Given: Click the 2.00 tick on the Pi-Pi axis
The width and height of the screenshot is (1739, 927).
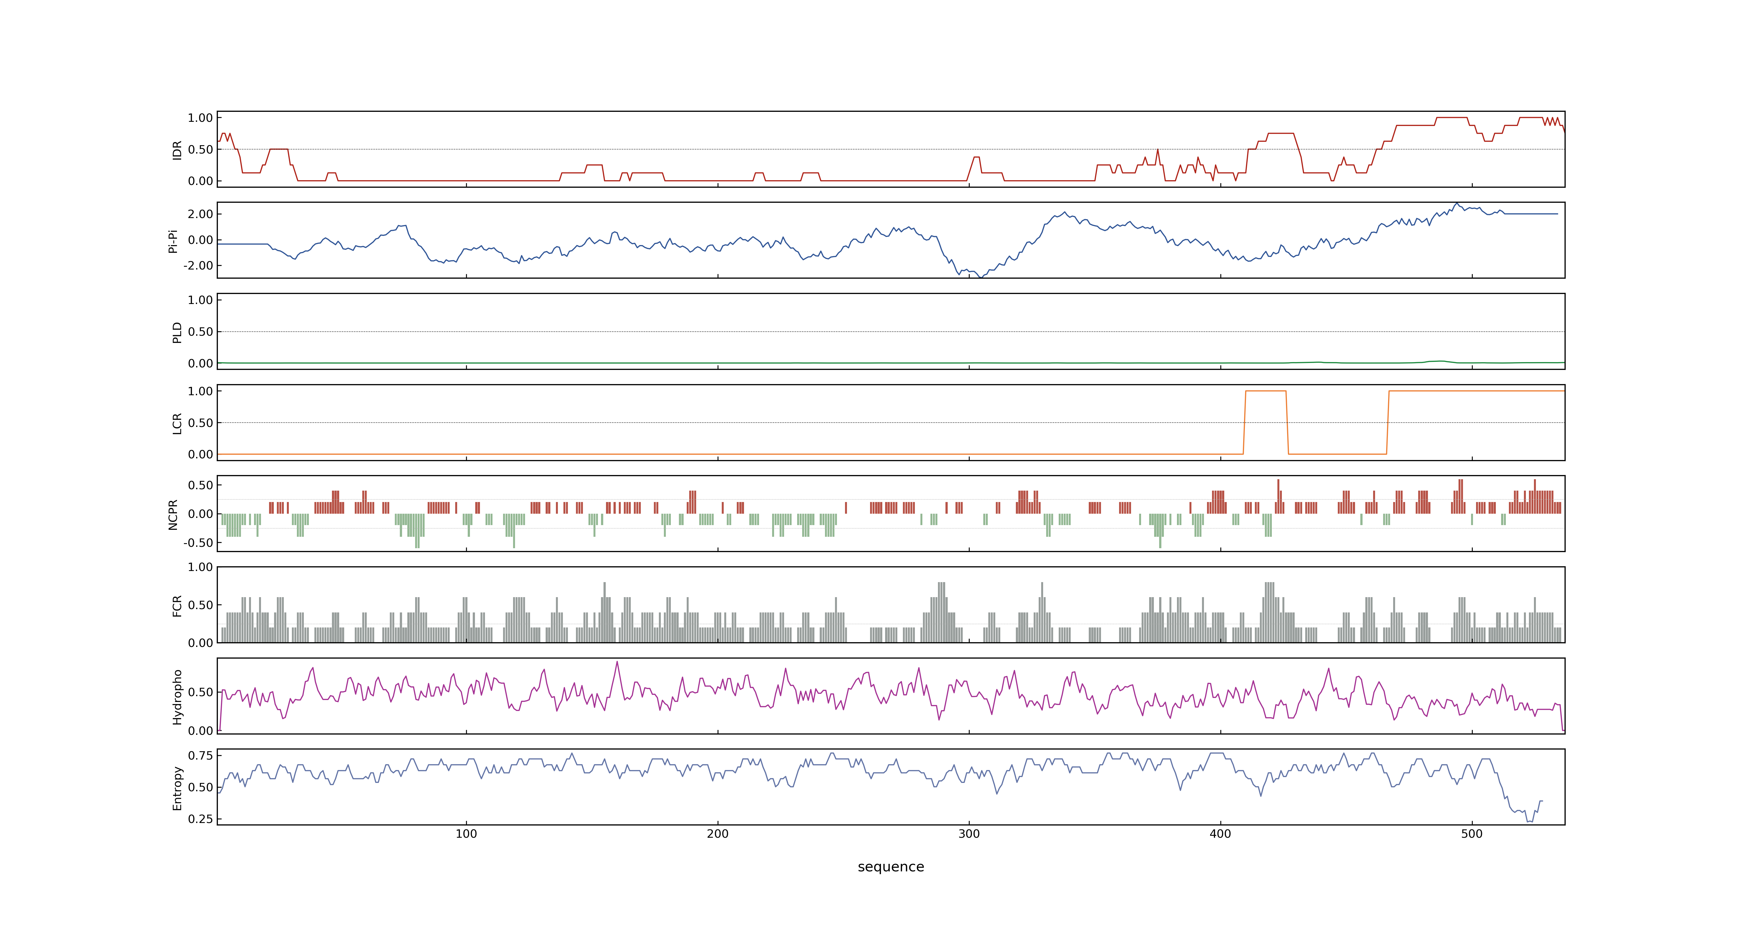Looking at the screenshot, I should coord(201,214).
